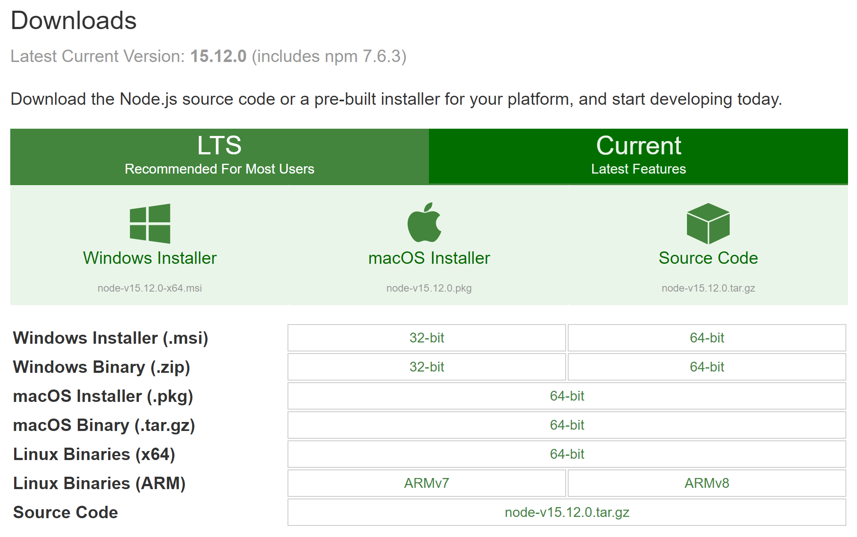Download Windows Installer (.msi) 64-bit
The width and height of the screenshot is (857, 537).
(x=707, y=338)
